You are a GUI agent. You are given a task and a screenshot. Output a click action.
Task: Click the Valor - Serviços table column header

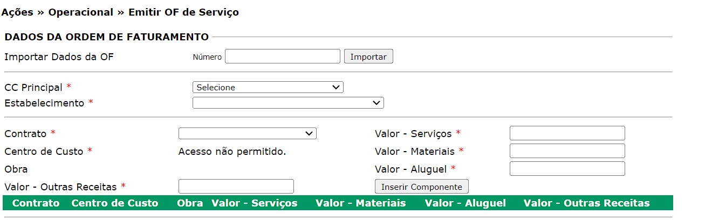[254, 203]
